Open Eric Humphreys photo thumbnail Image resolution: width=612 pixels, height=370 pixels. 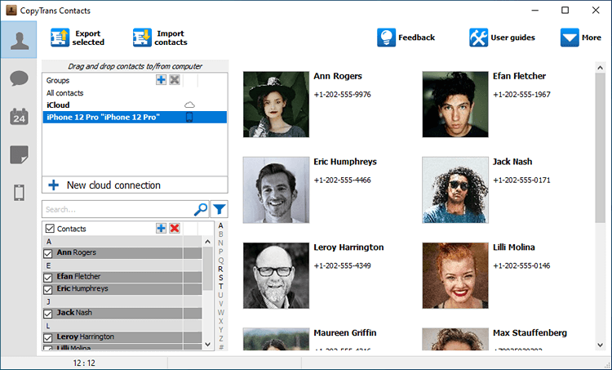click(276, 189)
